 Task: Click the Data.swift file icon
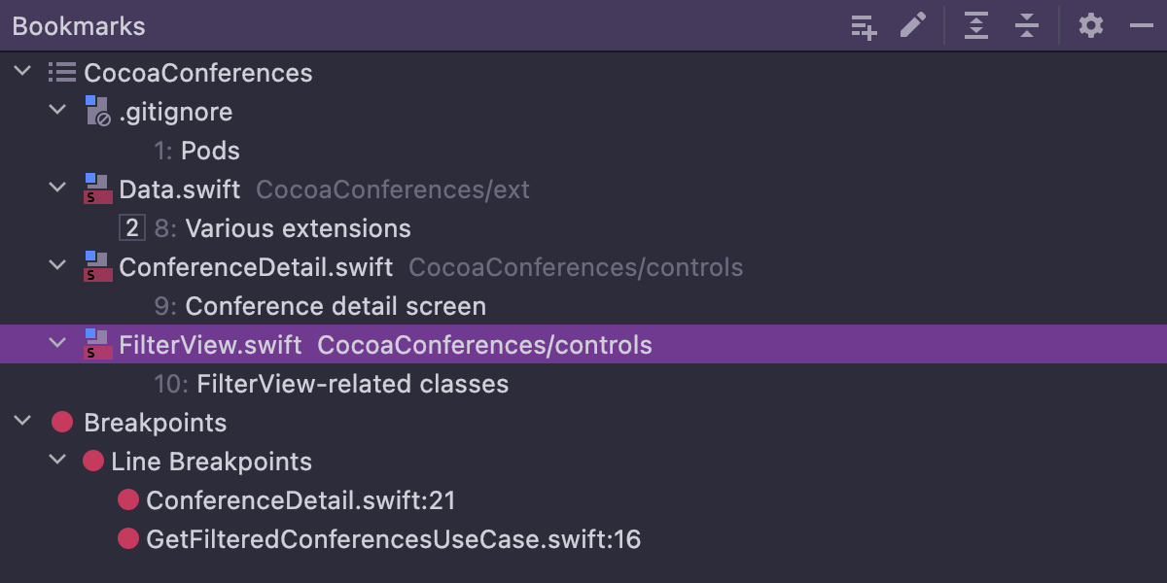(97, 189)
